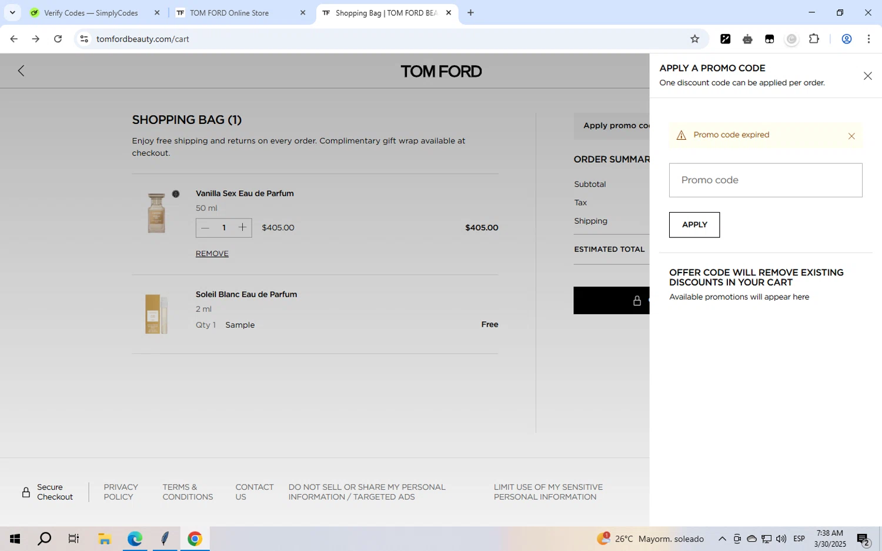Image resolution: width=882 pixels, height=551 pixels.
Task: Close the TOM FORD Online Store tab
Action: click(x=303, y=13)
